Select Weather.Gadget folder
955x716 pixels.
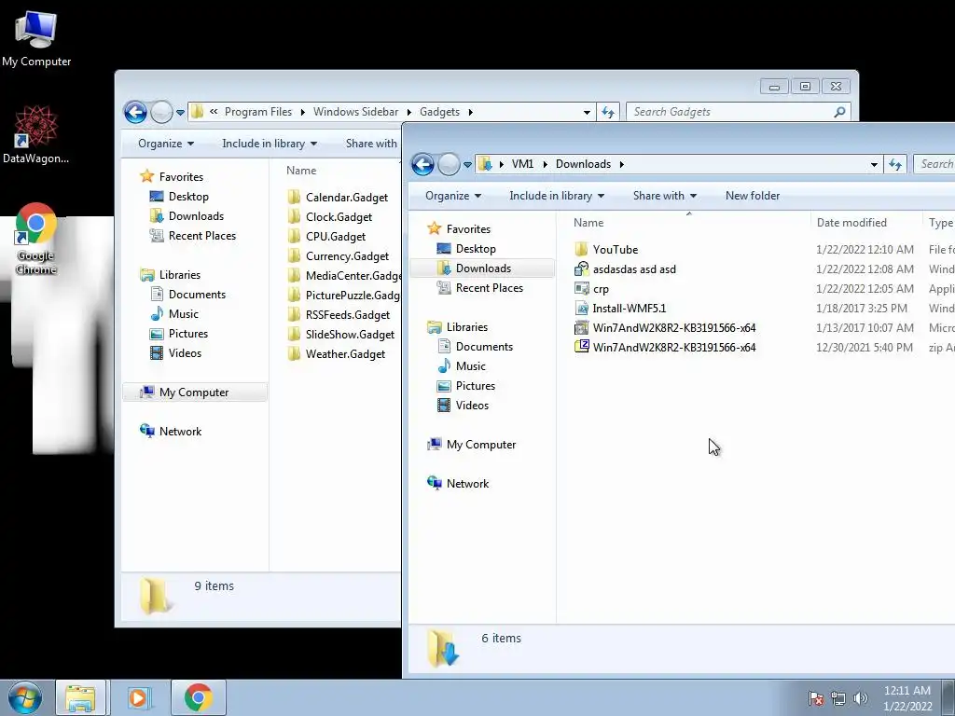point(345,353)
